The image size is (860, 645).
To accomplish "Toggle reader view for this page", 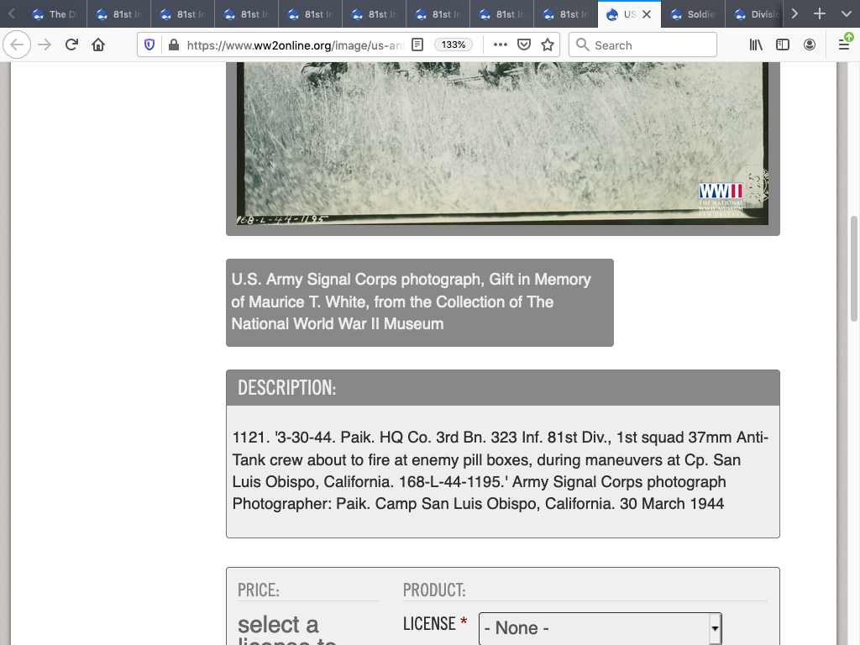I will pos(417,45).
